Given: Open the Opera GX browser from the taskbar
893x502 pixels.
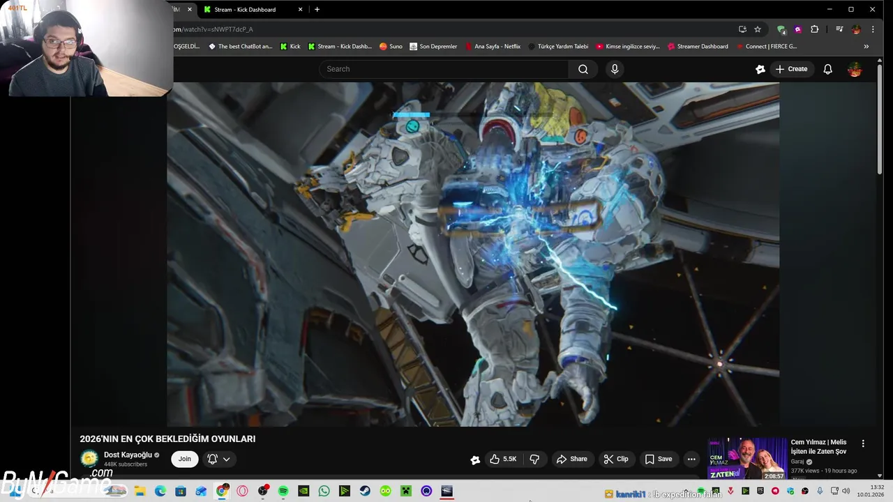Looking at the screenshot, I should coord(242,491).
